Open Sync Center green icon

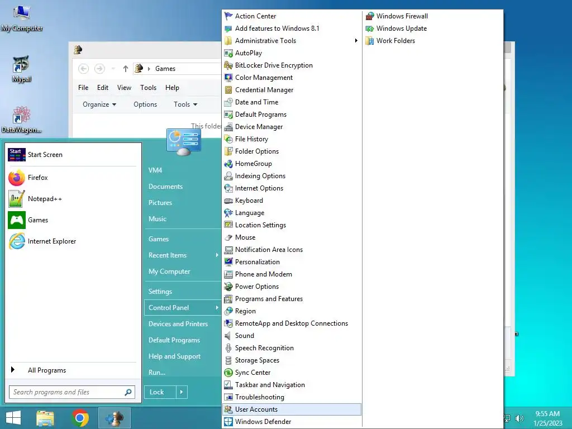pos(228,373)
